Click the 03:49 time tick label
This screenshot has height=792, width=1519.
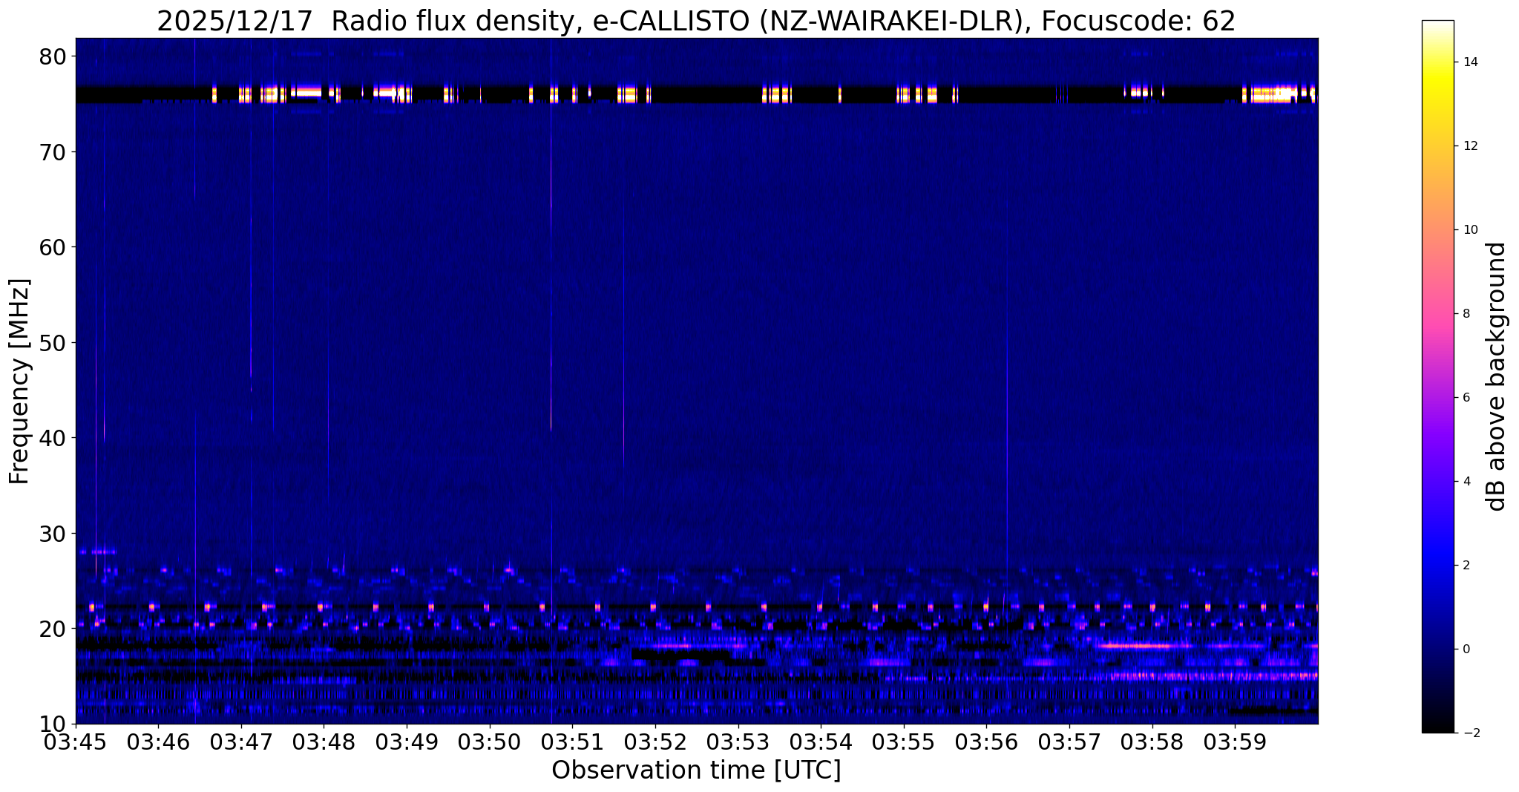[x=407, y=742]
